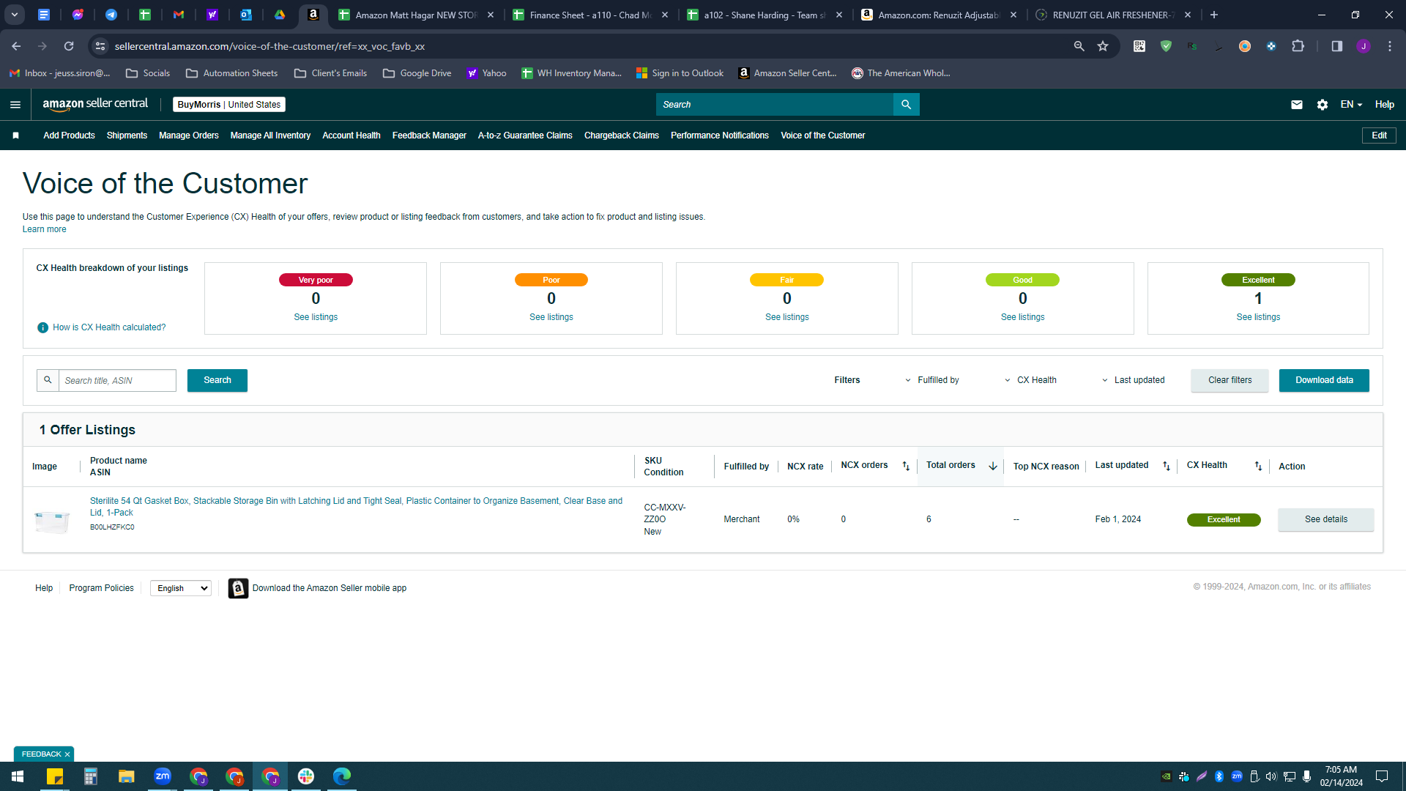Sort by the CX Health column arrows
The width and height of the screenshot is (1406, 791).
pyautogui.click(x=1258, y=466)
